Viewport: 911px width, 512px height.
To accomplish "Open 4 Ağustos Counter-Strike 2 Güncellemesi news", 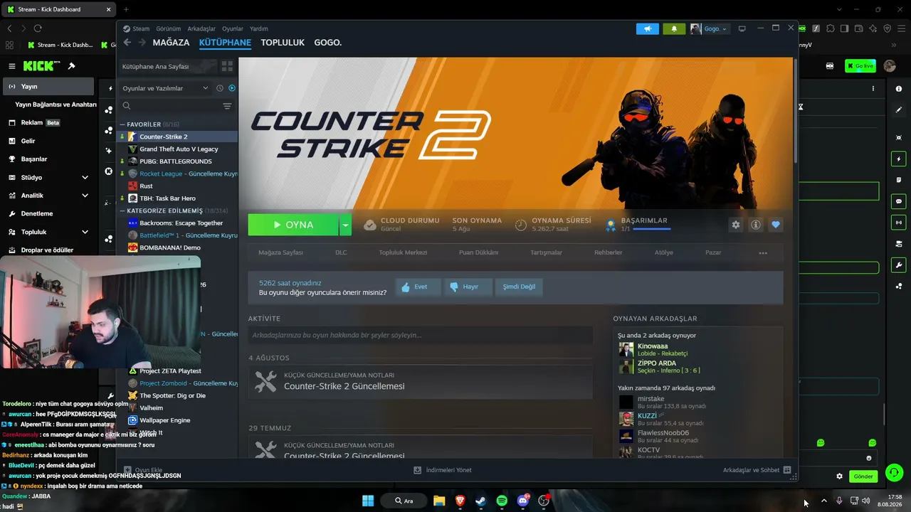I will coord(420,382).
